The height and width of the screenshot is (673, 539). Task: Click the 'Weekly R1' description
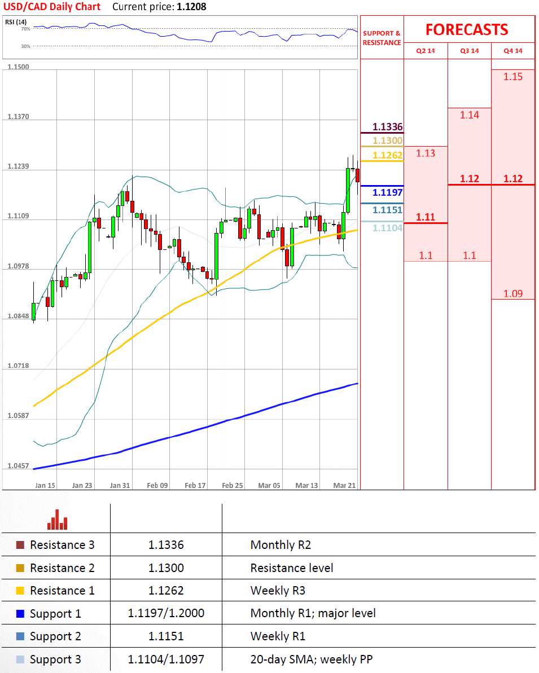click(x=278, y=636)
